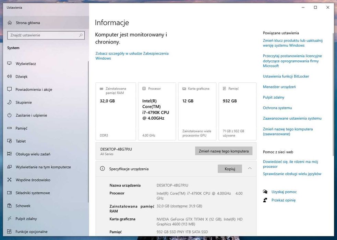
Task: Click Zmień nazwę tego komputera button
Action: click(x=224, y=151)
